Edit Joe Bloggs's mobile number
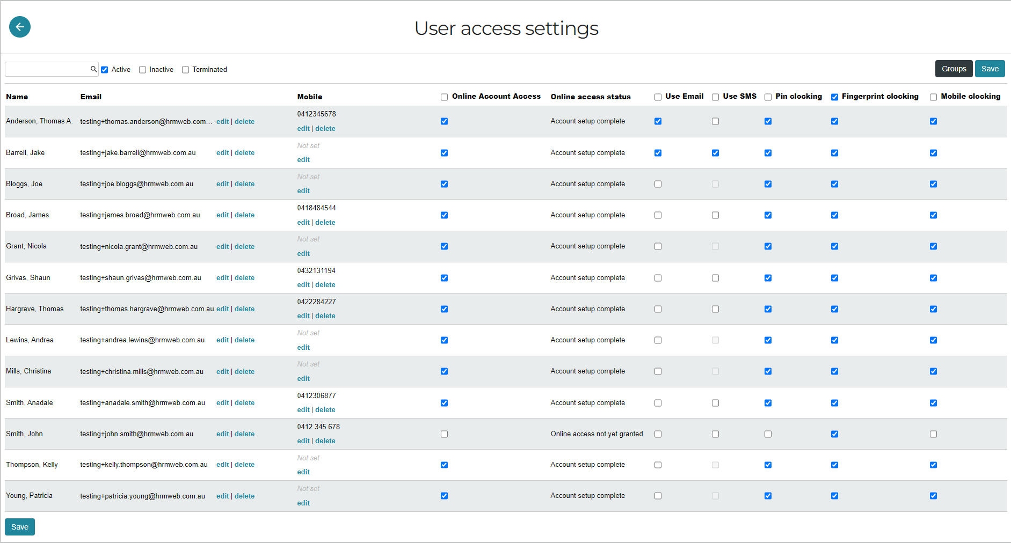Screen dimensions: 1011x543 coord(303,191)
